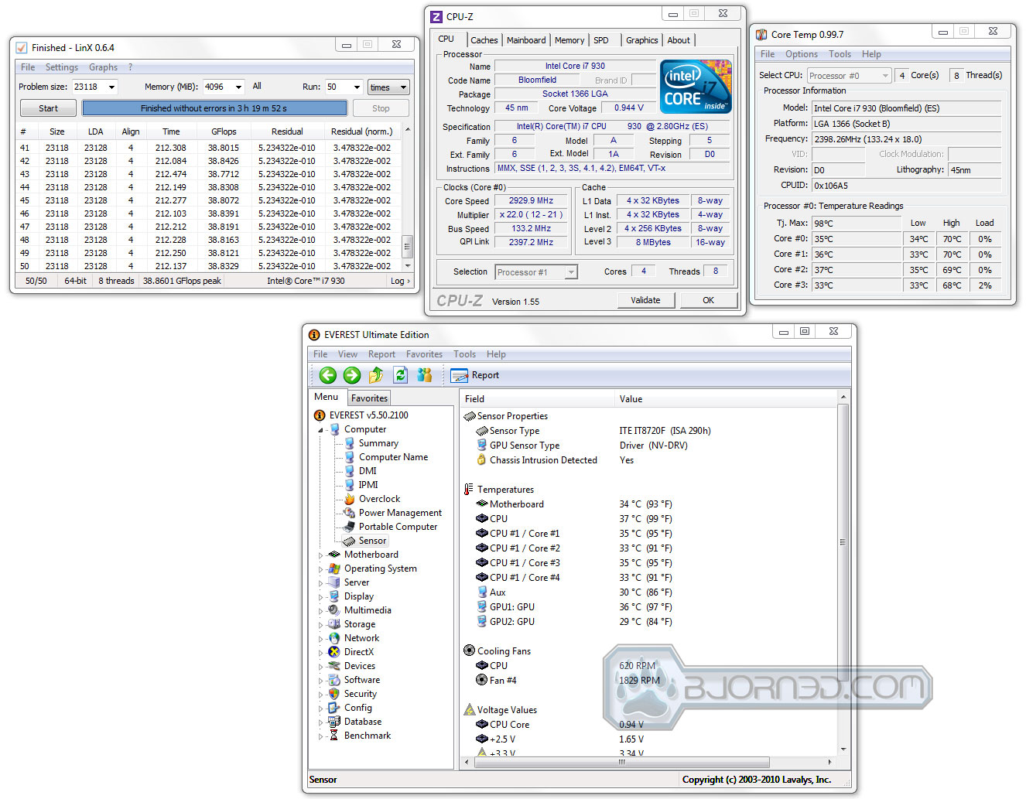Click the Network globe icon in tree
Viewport: 1026px width, 799px height.
(334, 638)
